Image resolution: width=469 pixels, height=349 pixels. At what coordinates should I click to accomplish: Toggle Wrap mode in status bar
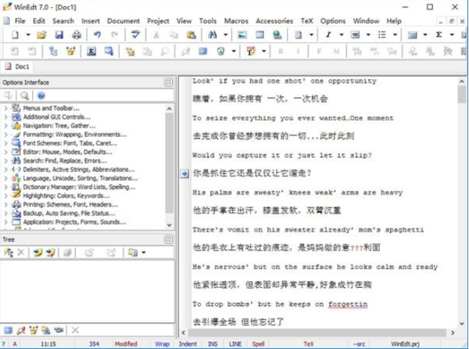pyautogui.click(x=162, y=344)
